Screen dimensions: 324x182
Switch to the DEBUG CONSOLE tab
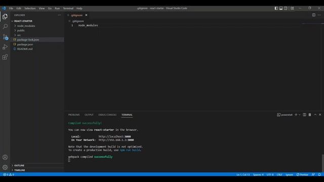(x=107, y=115)
